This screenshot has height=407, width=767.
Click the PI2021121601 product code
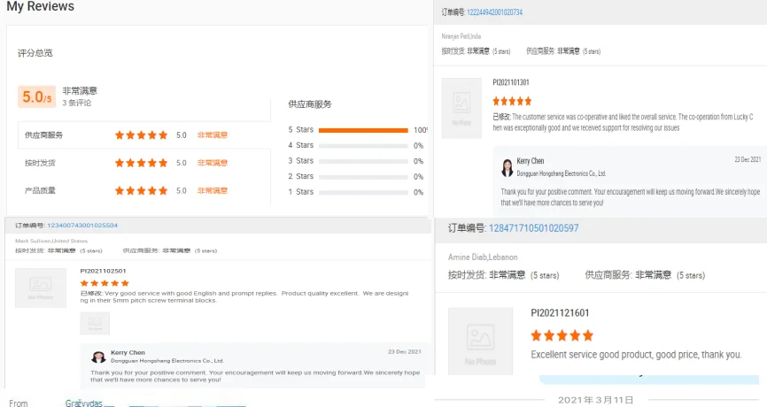(560, 313)
